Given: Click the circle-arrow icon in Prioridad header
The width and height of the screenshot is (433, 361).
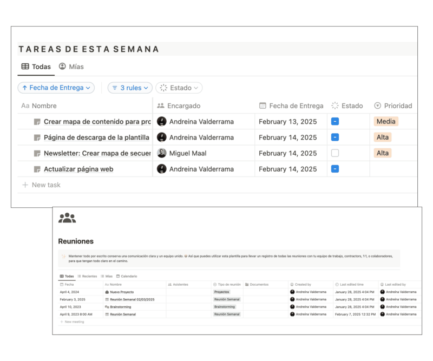Looking at the screenshot, I should pyautogui.click(x=377, y=106).
